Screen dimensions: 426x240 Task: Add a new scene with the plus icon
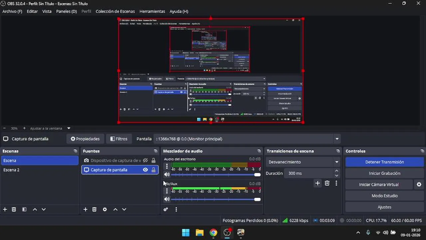tap(5, 209)
